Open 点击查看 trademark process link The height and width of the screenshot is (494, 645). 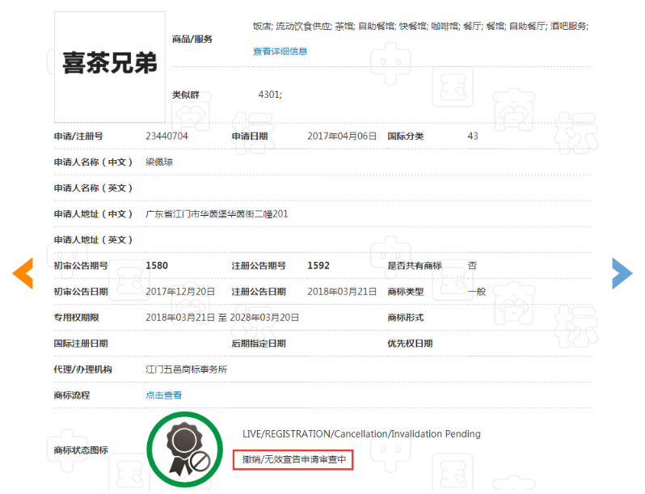163,395
